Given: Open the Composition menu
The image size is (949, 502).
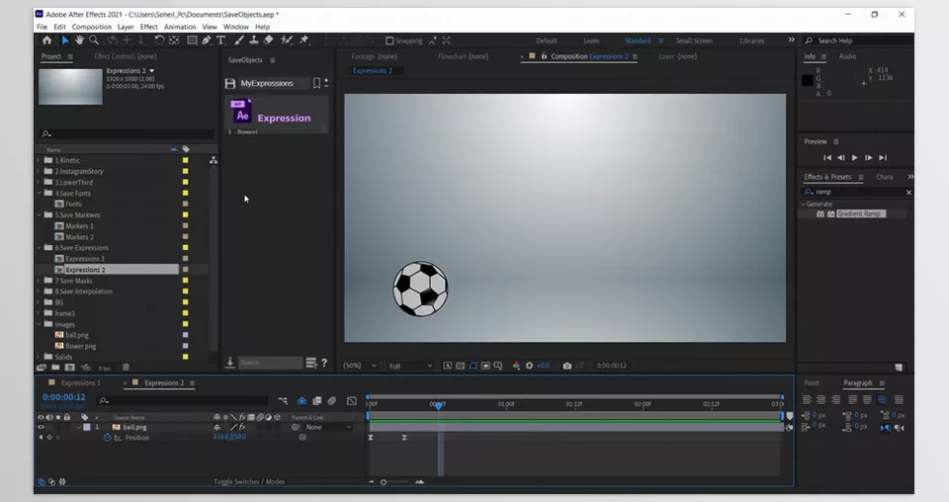Looking at the screenshot, I should coord(91,27).
